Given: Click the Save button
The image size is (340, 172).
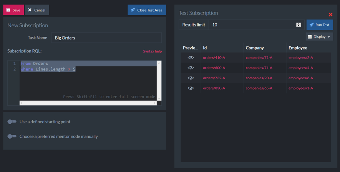Looking at the screenshot, I should (x=13, y=10).
